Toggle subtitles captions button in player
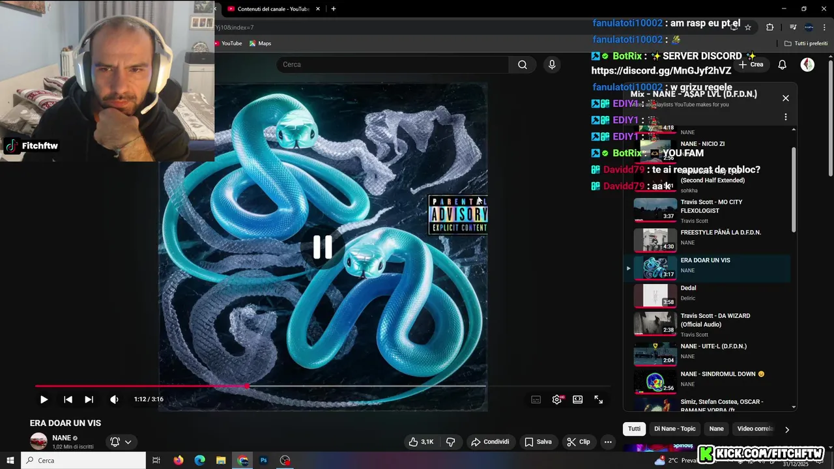 coord(536,399)
